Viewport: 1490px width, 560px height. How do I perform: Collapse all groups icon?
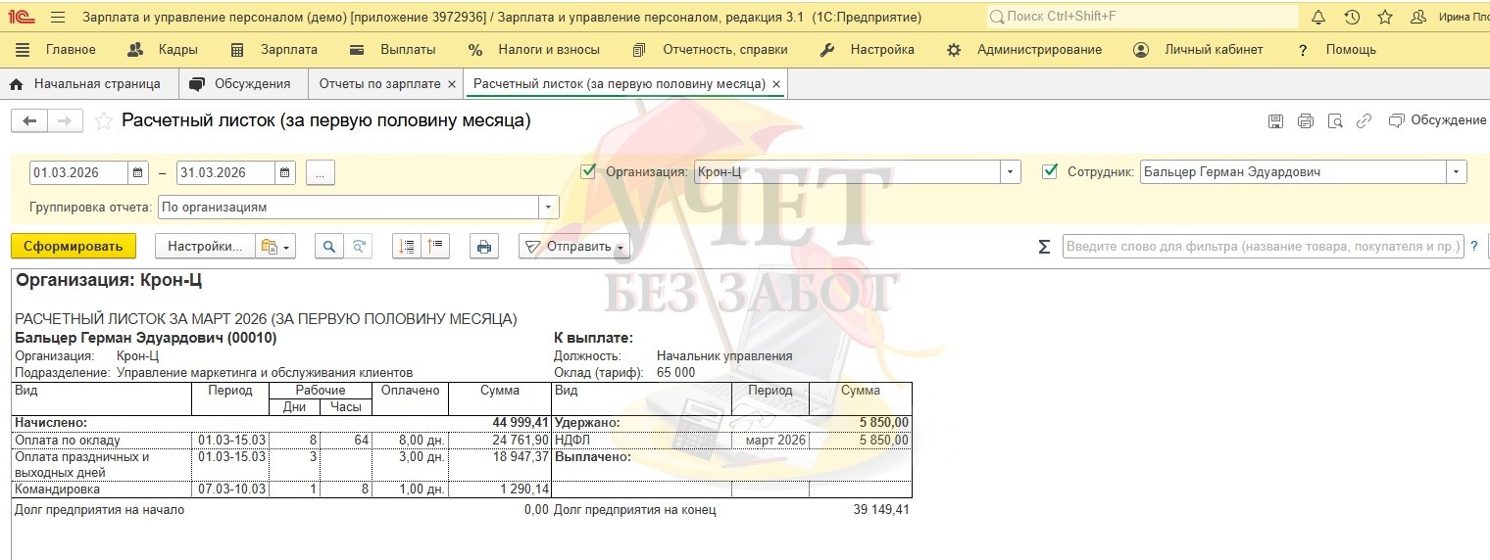point(435,247)
